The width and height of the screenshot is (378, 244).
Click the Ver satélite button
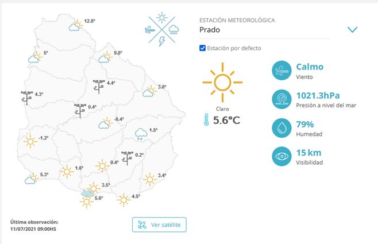tap(159, 224)
